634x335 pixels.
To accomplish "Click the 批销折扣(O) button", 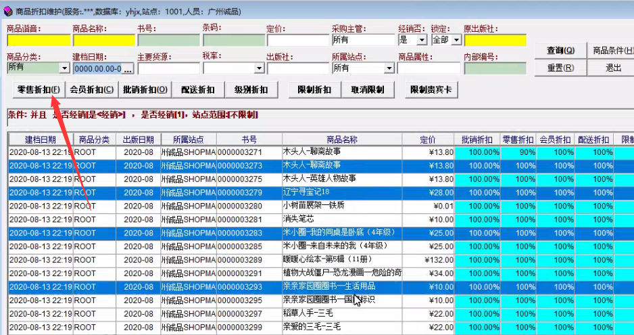I will coord(145,90).
